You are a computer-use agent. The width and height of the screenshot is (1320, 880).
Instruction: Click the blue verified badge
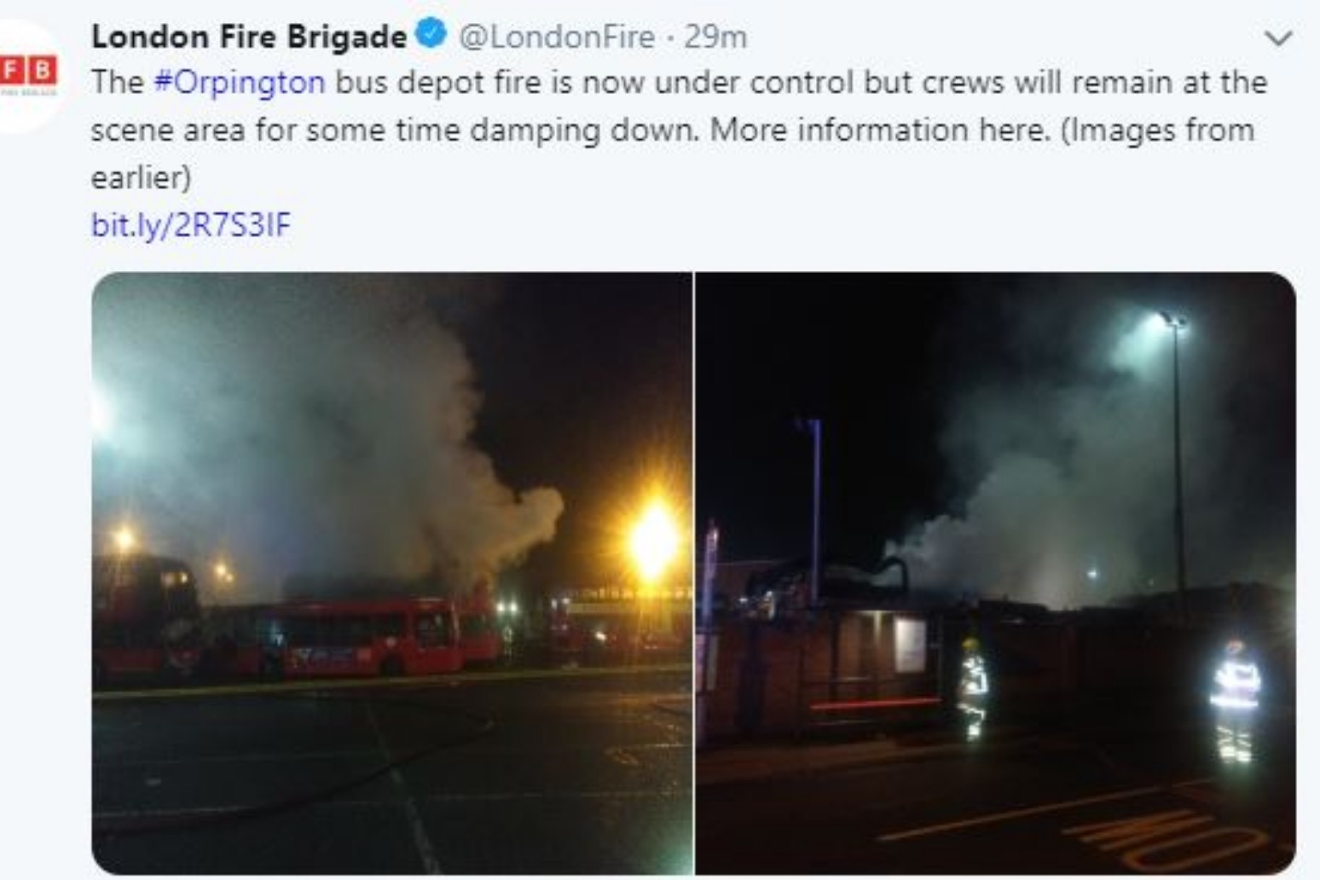431,35
